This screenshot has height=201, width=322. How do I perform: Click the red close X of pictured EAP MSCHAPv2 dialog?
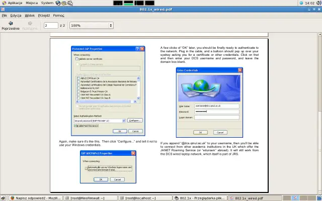coord(133,153)
